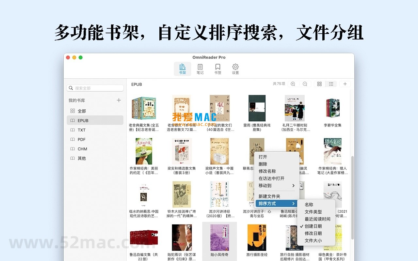418x261 pixels.
Task: Select 在访达中打开 menu entry
Action: (271, 178)
